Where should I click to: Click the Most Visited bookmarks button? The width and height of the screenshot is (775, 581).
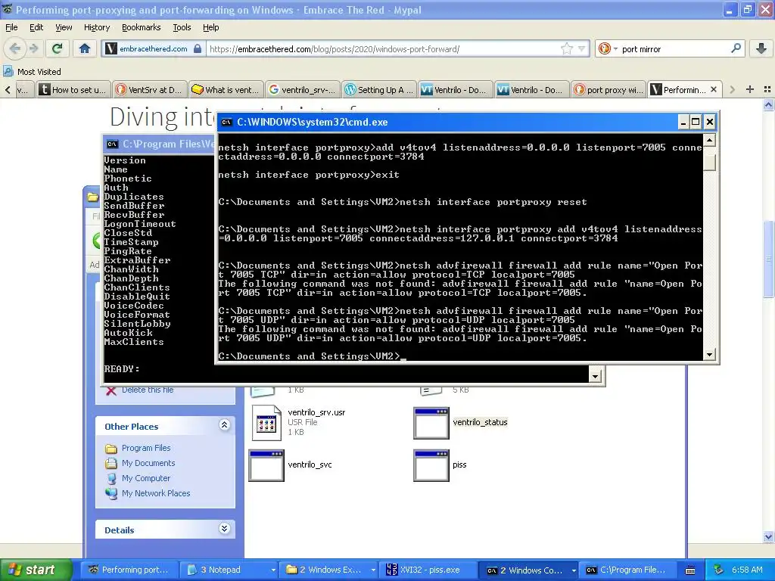point(33,71)
